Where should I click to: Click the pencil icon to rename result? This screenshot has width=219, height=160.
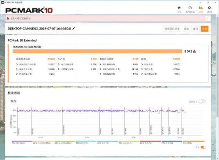point(74,28)
